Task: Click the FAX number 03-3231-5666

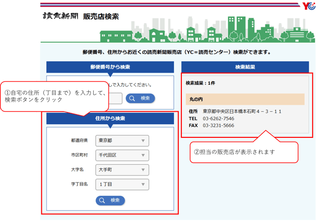Action: 218,126
